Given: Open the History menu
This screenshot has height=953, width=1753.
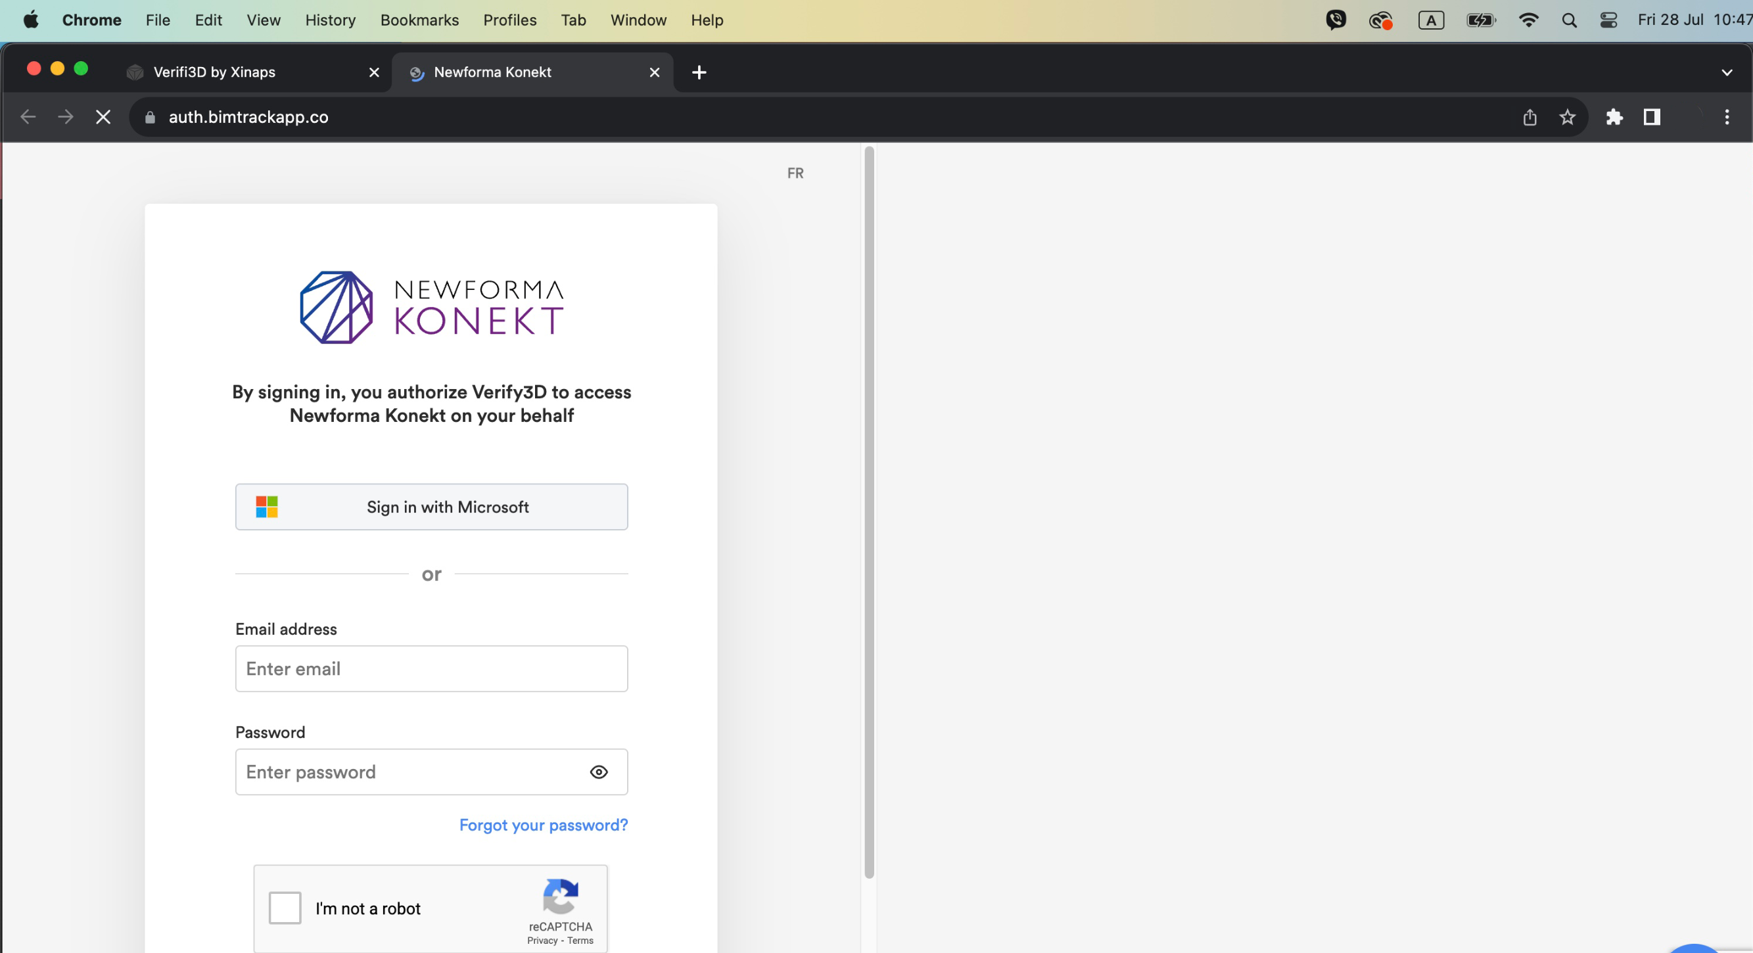Looking at the screenshot, I should pos(330,20).
